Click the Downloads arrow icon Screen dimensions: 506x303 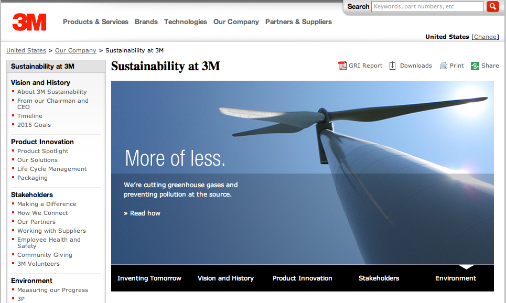tap(392, 66)
